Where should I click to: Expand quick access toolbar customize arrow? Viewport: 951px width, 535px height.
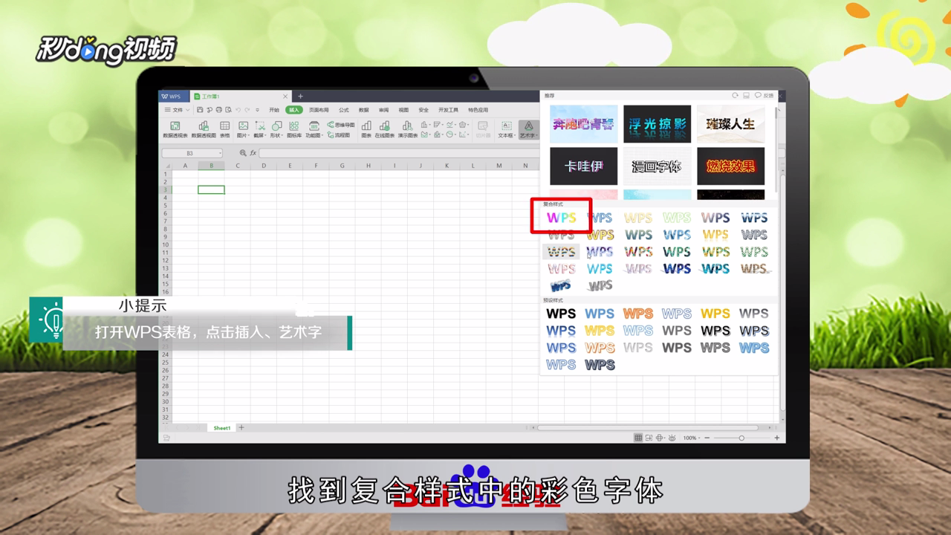pyautogui.click(x=258, y=110)
